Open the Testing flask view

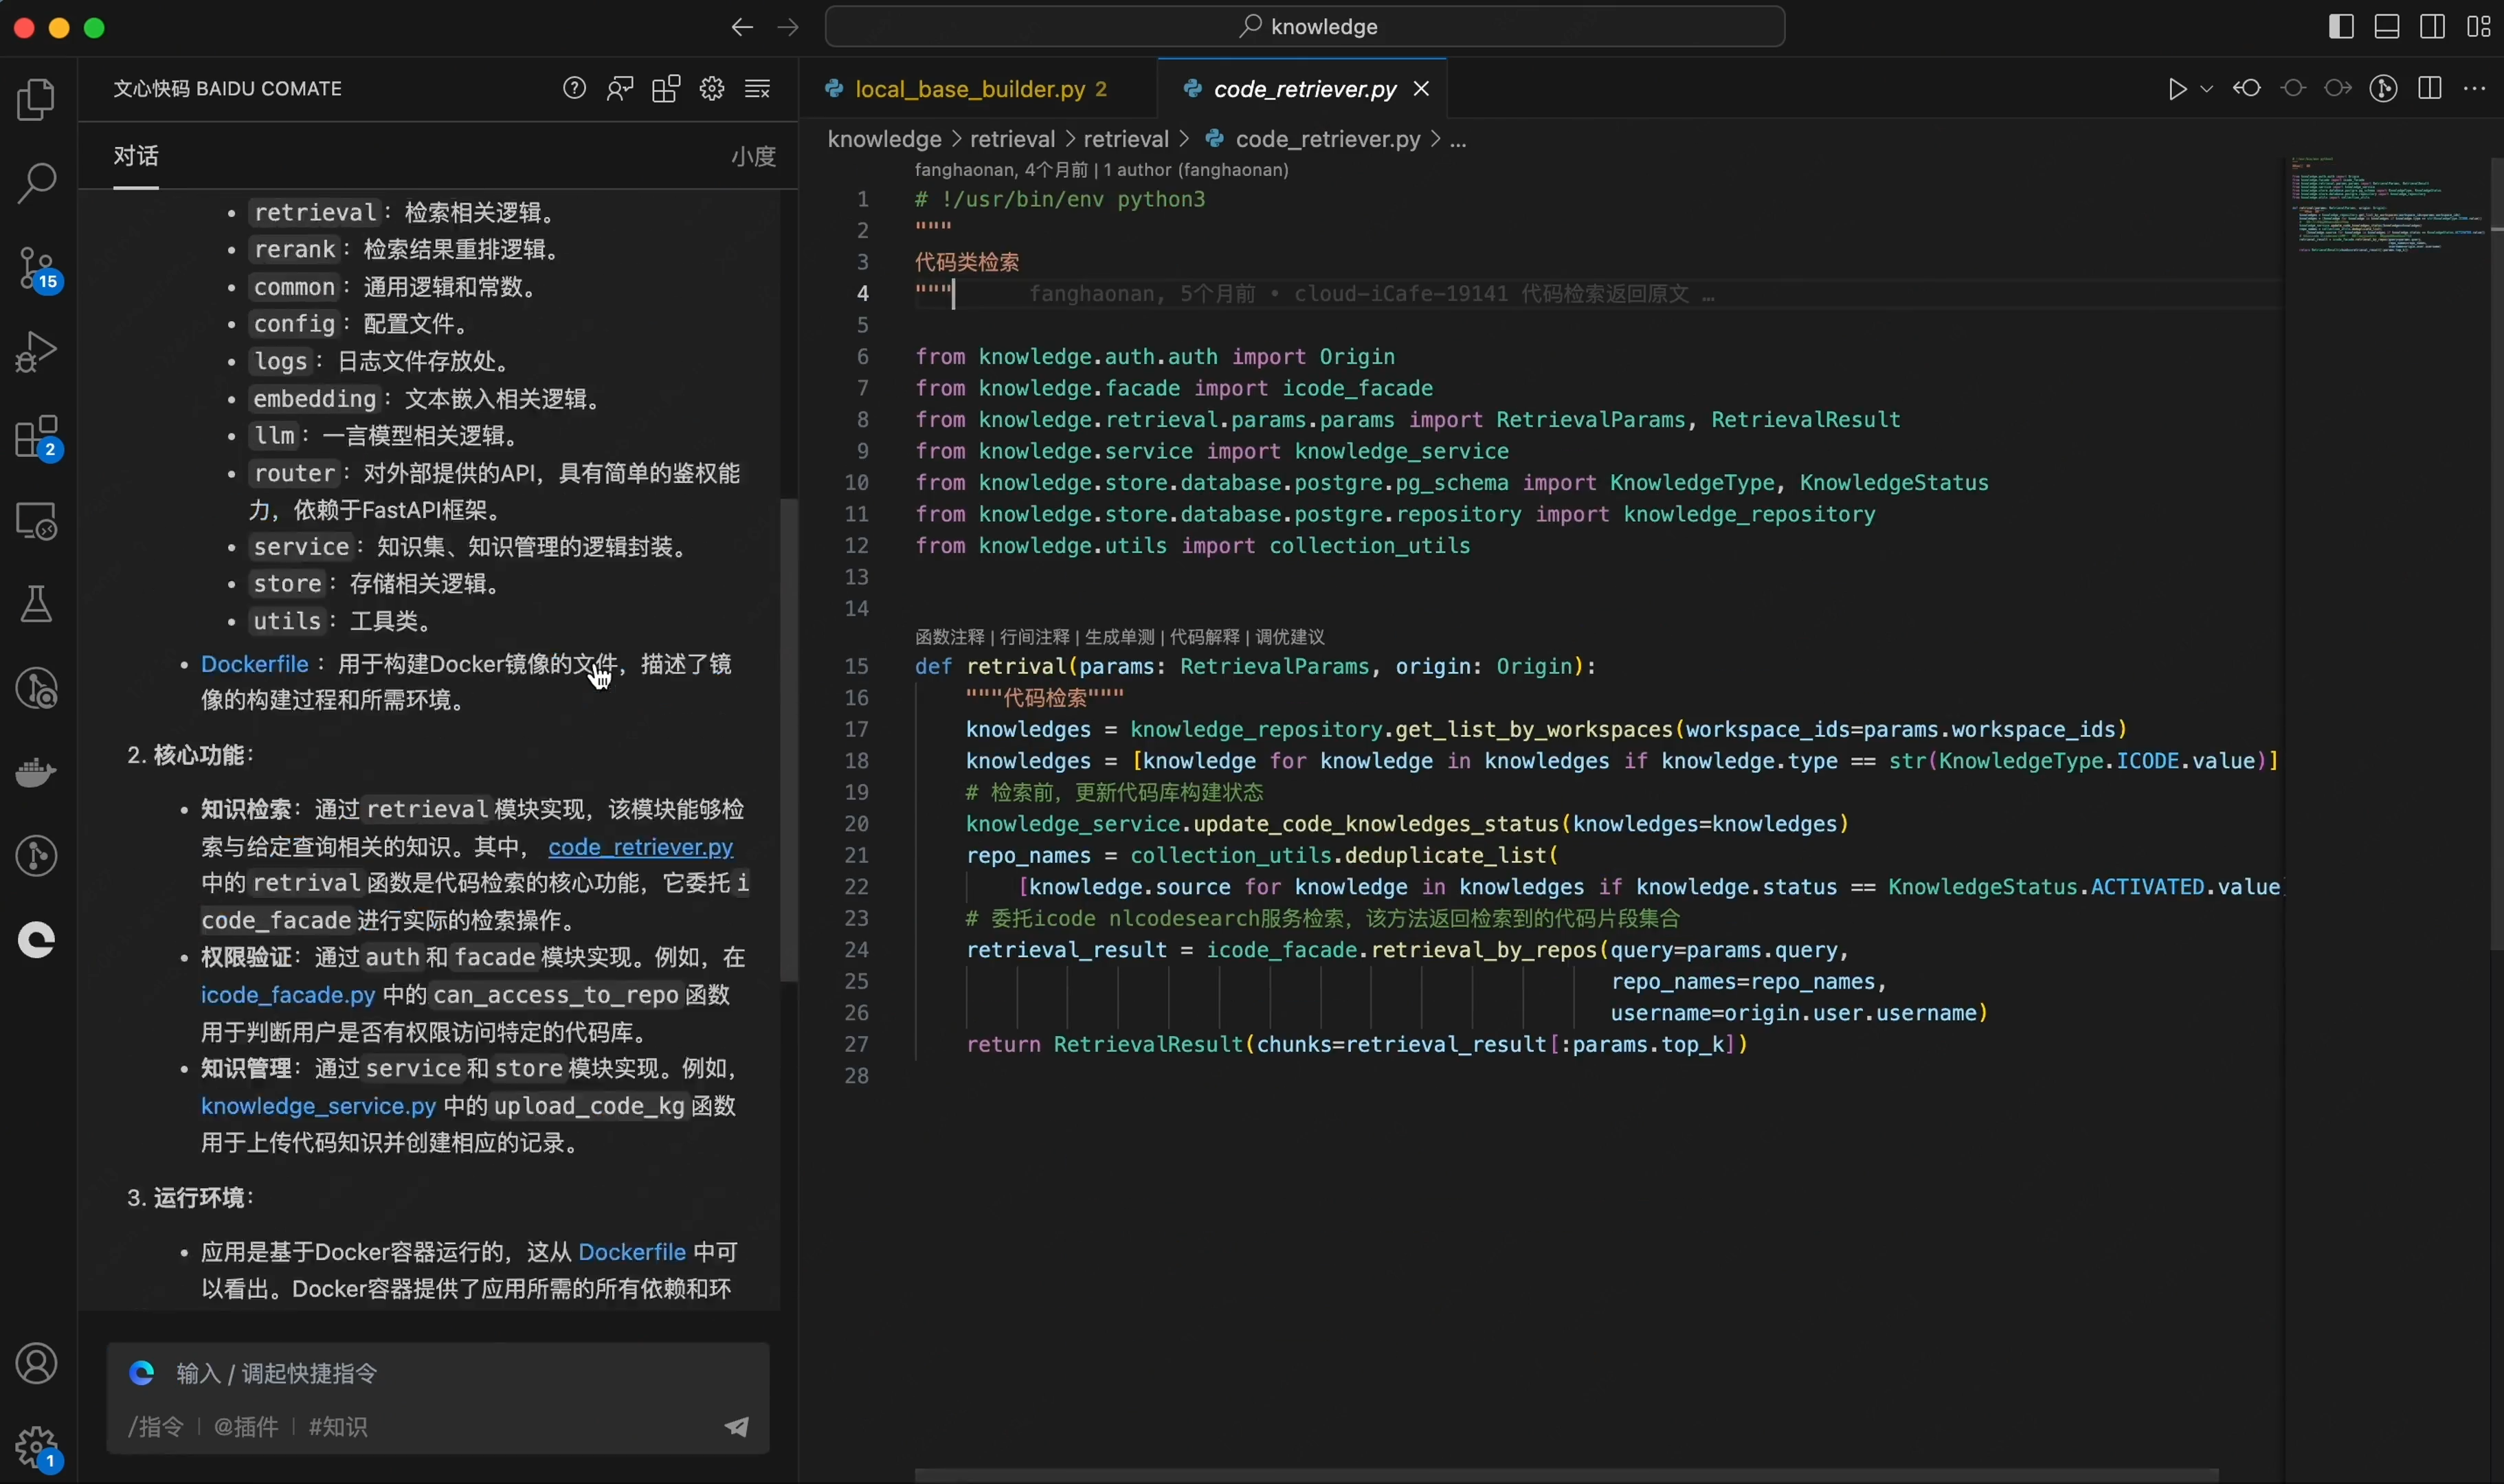[37, 605]
